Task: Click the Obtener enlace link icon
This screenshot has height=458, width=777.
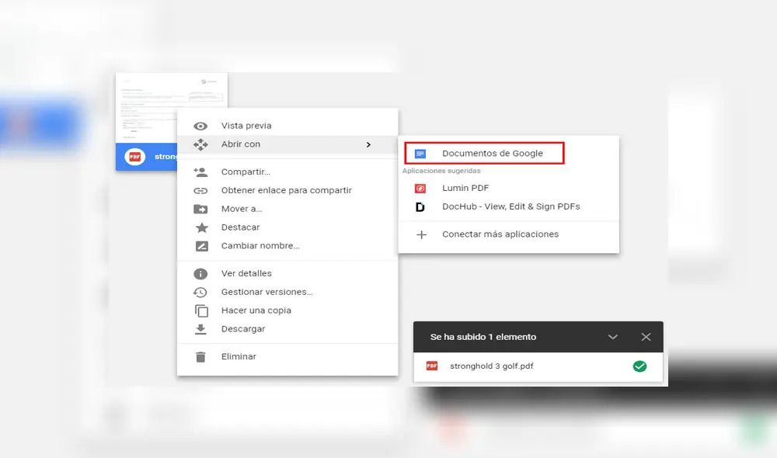Action: tap(201, 190)
